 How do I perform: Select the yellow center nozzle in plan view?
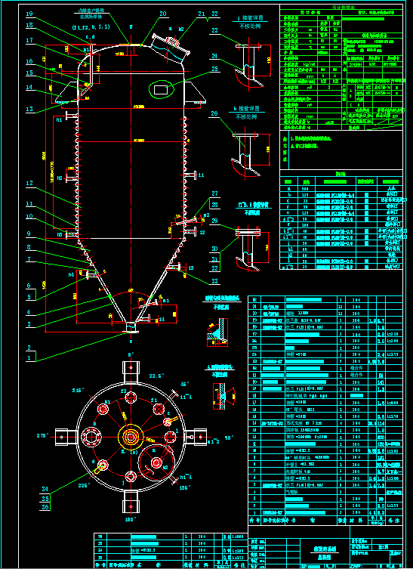point(130,437)
